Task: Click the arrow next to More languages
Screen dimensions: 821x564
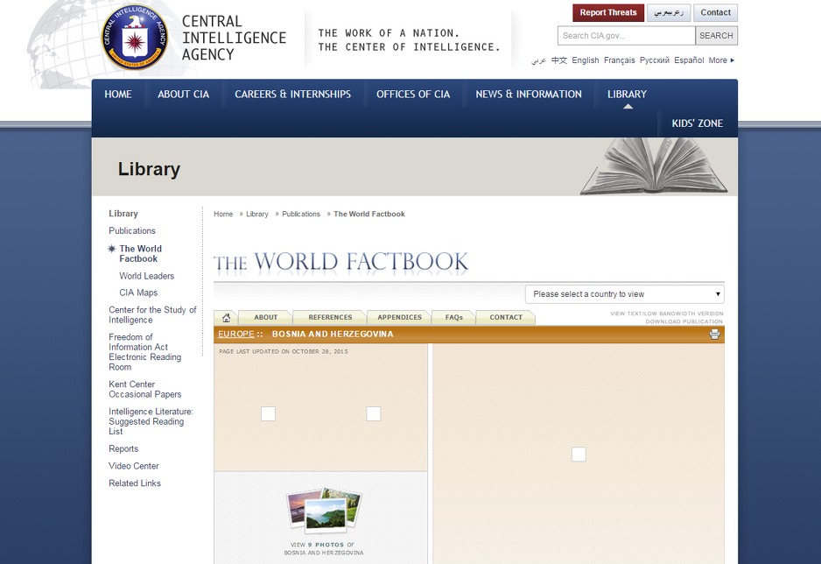Action: pyautogui.click(x=733, y=60)
